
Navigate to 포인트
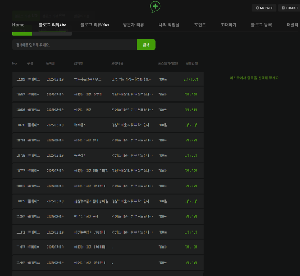pos(200,25)
